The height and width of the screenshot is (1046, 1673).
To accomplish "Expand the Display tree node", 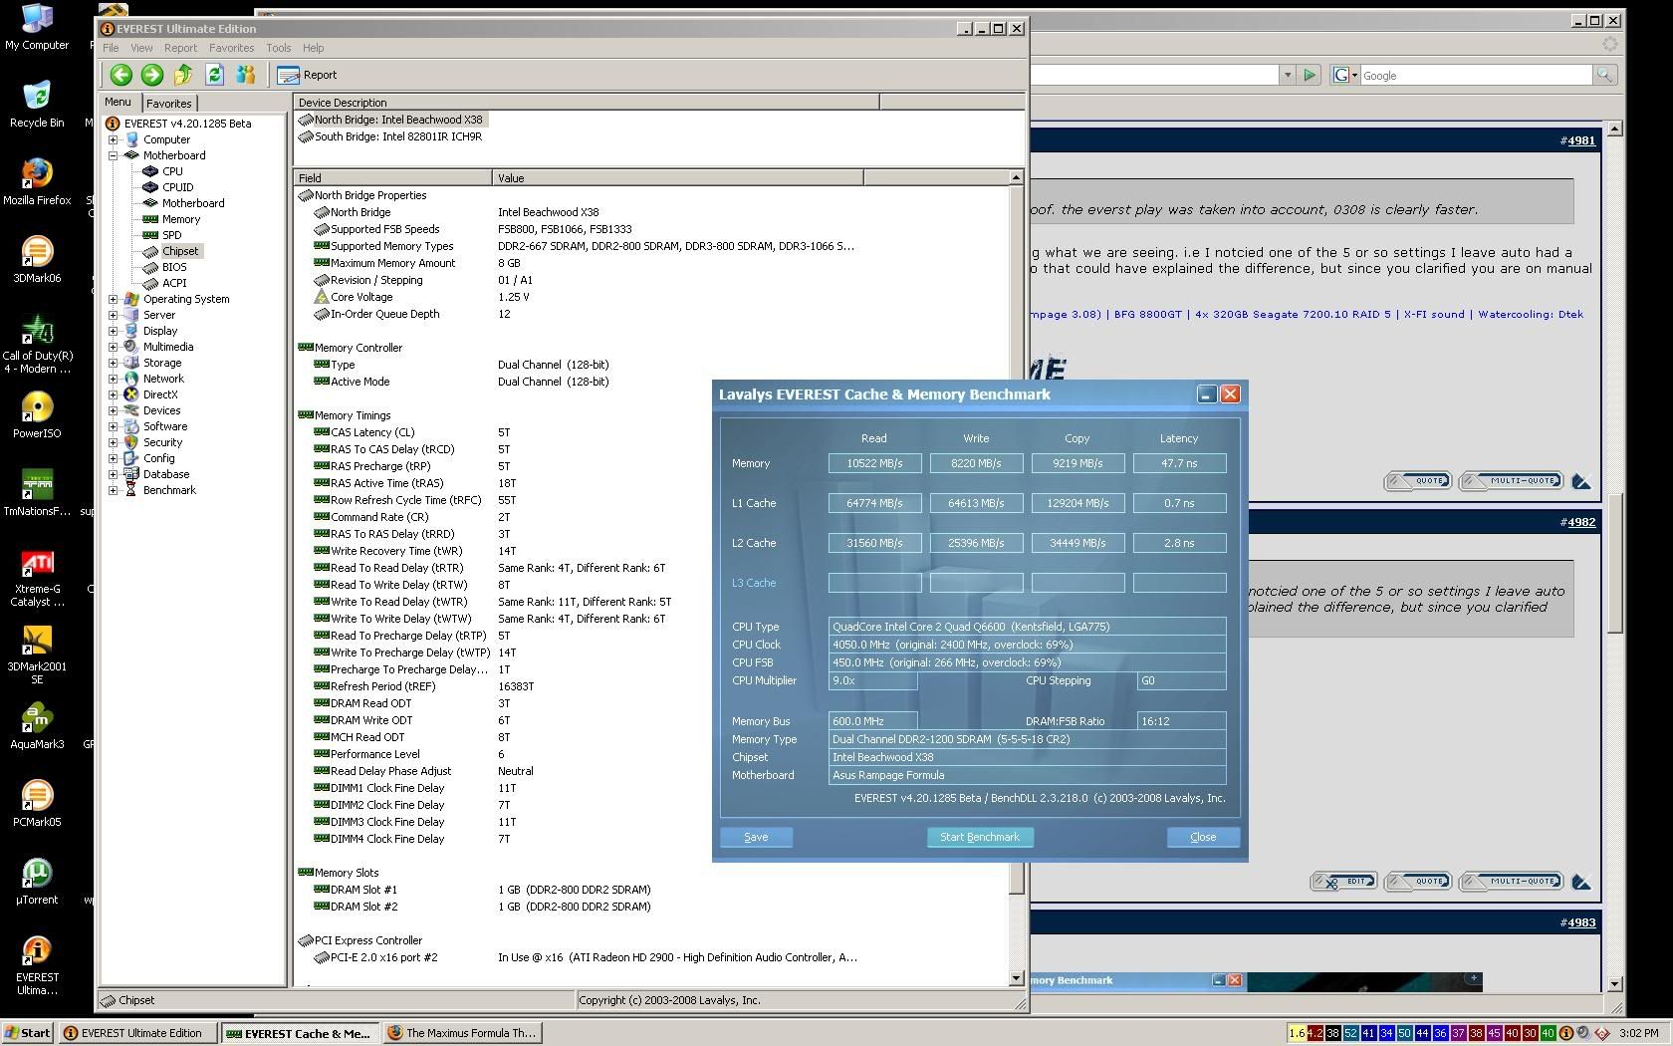I will pos(114,331).
